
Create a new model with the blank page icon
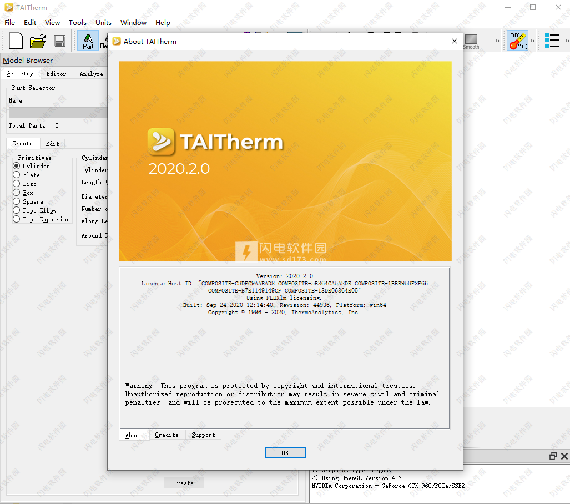[16, 41]
